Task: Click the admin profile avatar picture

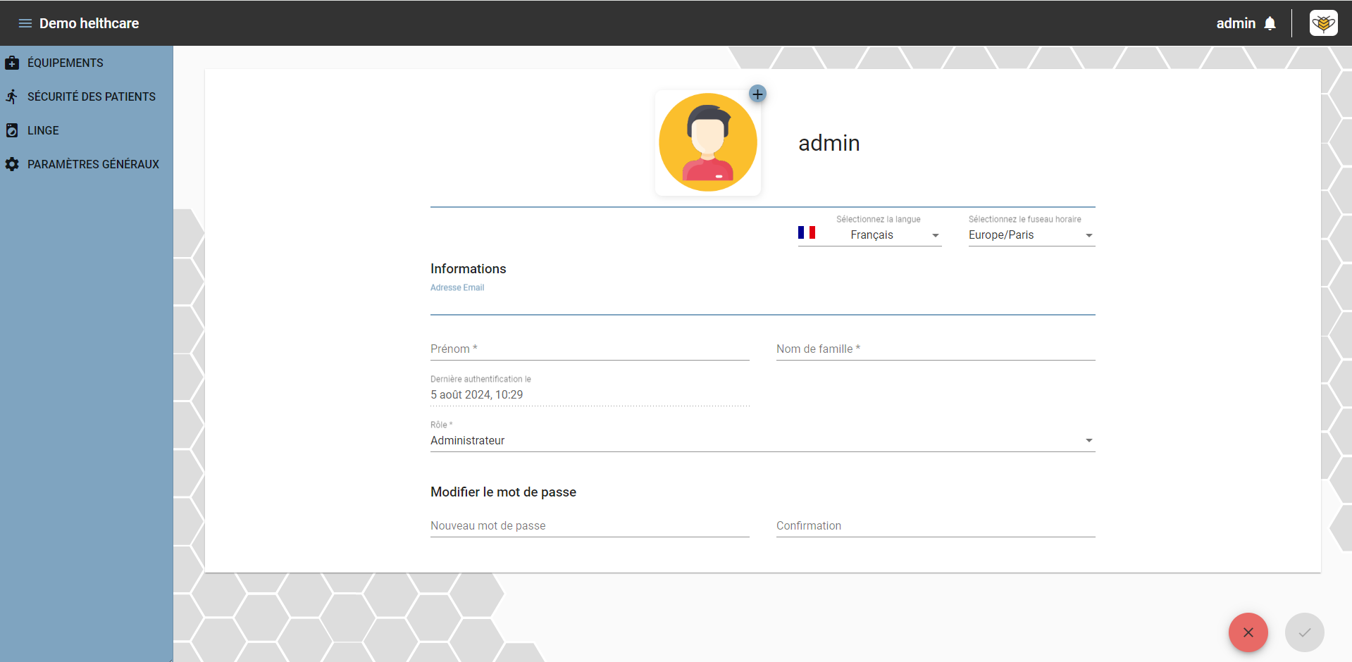Action: pyautogui.click(x=708, y=142)
